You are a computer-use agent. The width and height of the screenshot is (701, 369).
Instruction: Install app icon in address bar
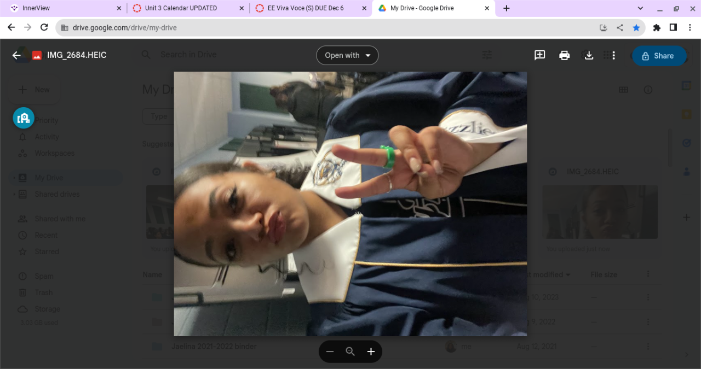[x=603, y=27]
